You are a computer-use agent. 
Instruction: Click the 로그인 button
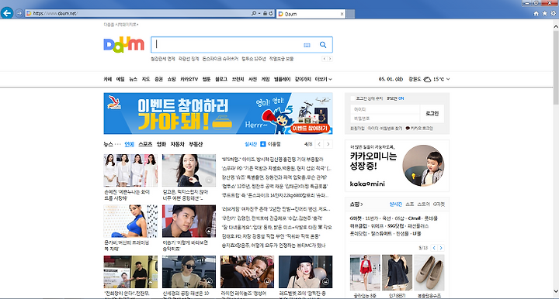pyautogui.click(x=432, y=113)
